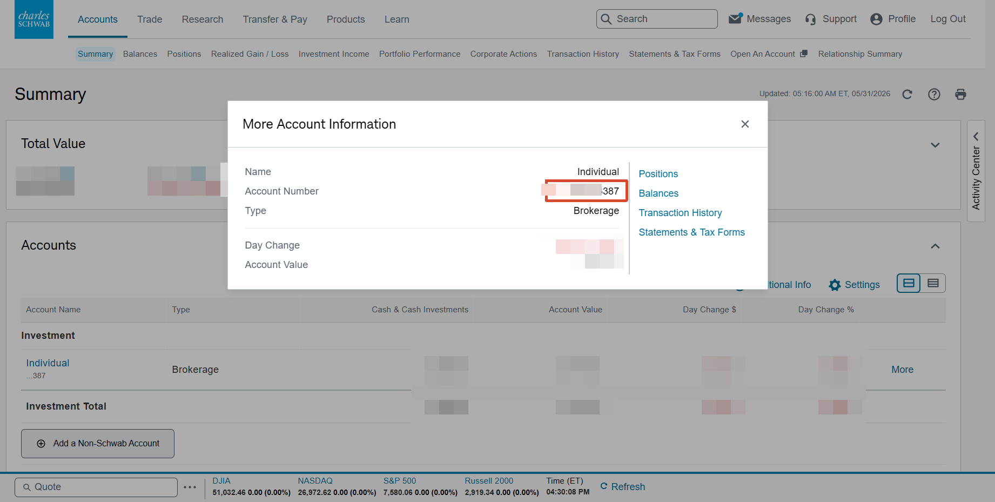
Task: Click the Russell 2000 index label
Action: pos(489,481)
